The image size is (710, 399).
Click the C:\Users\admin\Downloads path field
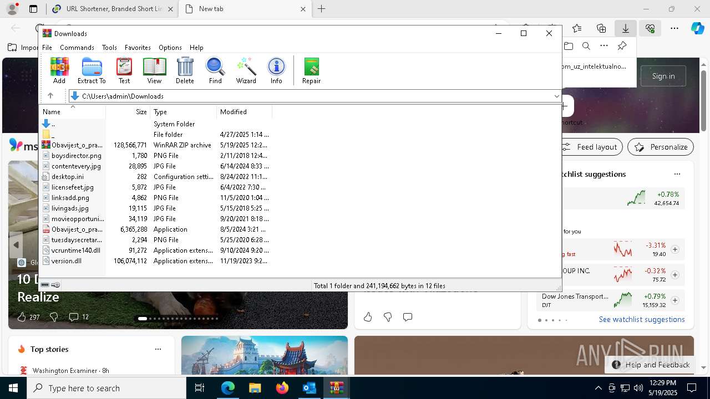[315, 96]
